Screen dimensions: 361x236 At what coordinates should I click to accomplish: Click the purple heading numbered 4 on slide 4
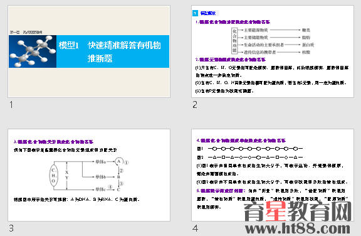(x=241, y=141)
